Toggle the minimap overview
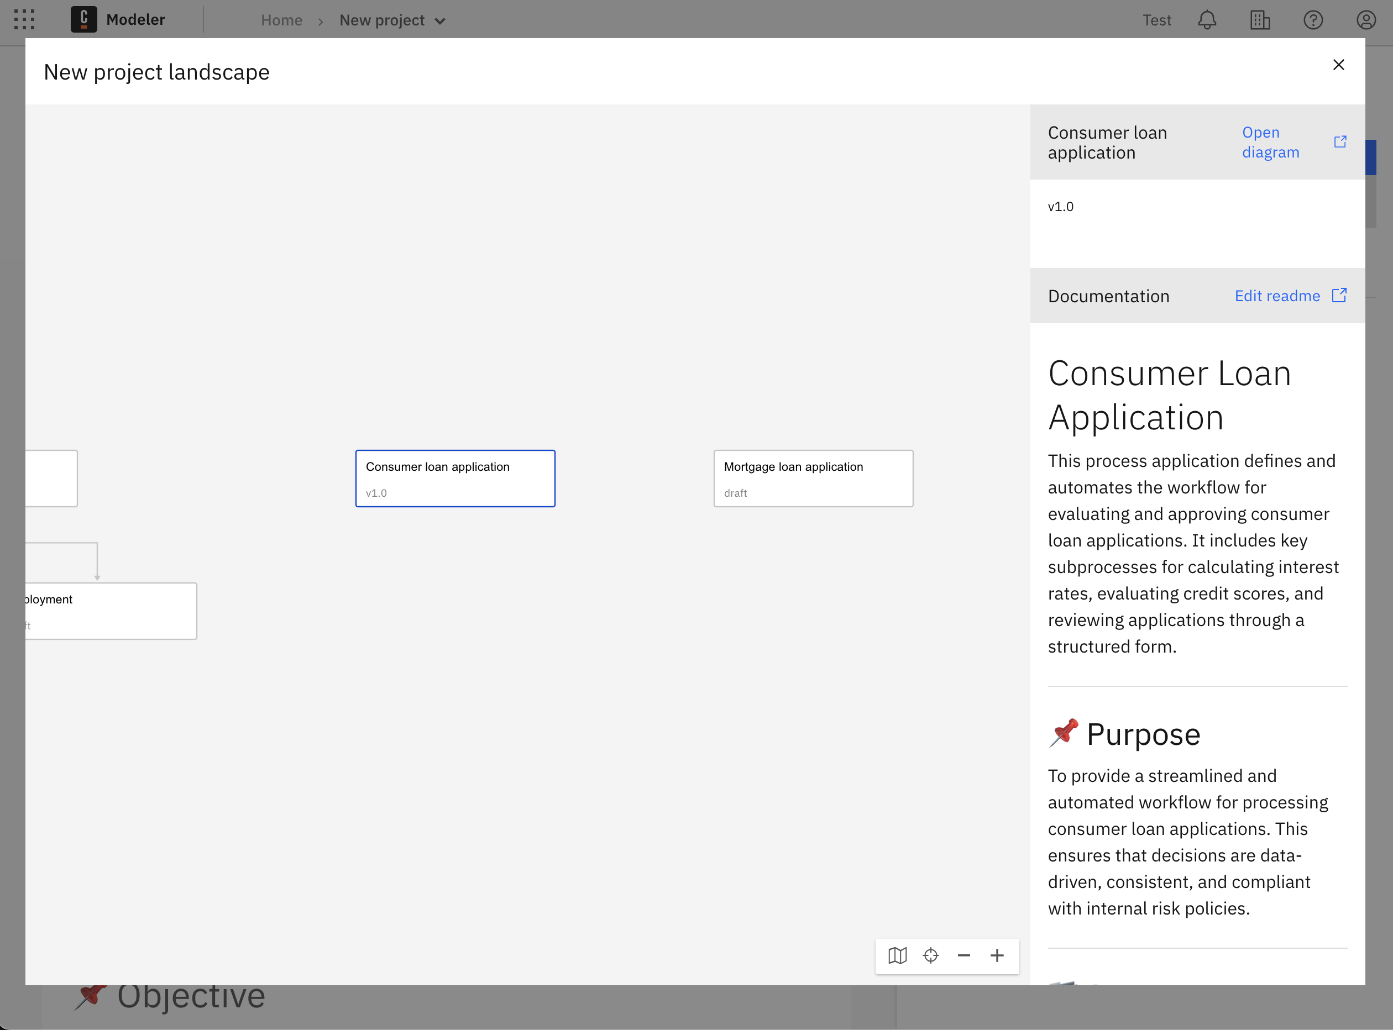The width and height of the screenshot is (1393, 1030). tap(897, 955)
